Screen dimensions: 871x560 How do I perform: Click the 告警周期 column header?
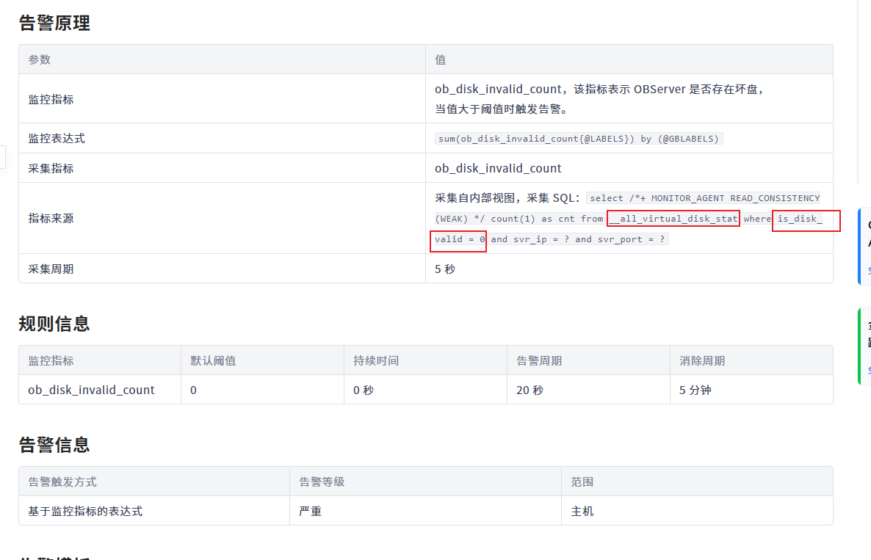(x=539, y=360)
